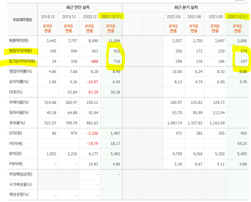Click the red -67.39 ROE value

[x=93, y=92]
